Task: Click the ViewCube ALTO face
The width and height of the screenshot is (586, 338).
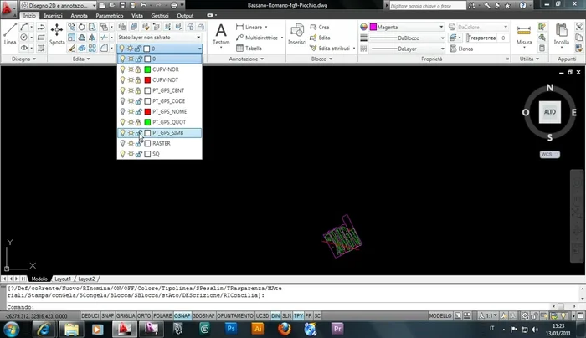Action: tap(550, 112)
